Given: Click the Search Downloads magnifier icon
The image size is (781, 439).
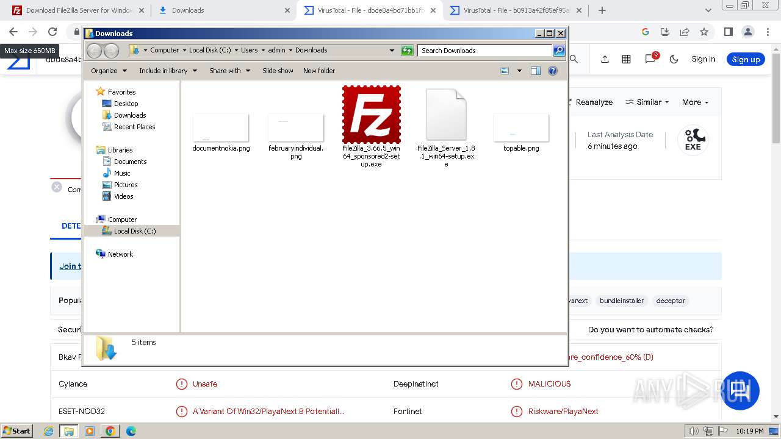Looking at the screenshot, I should point(559,51).
